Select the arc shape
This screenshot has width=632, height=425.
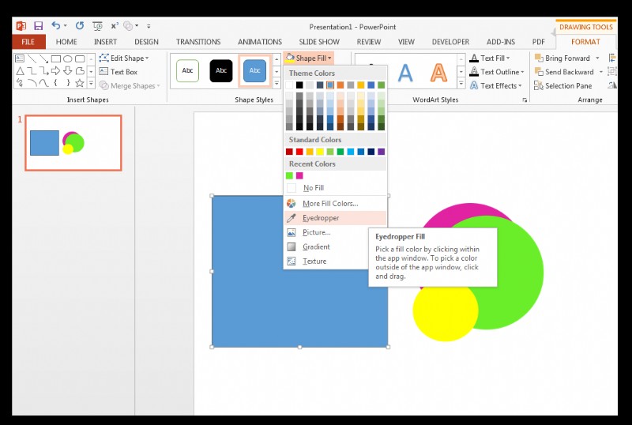32,84
